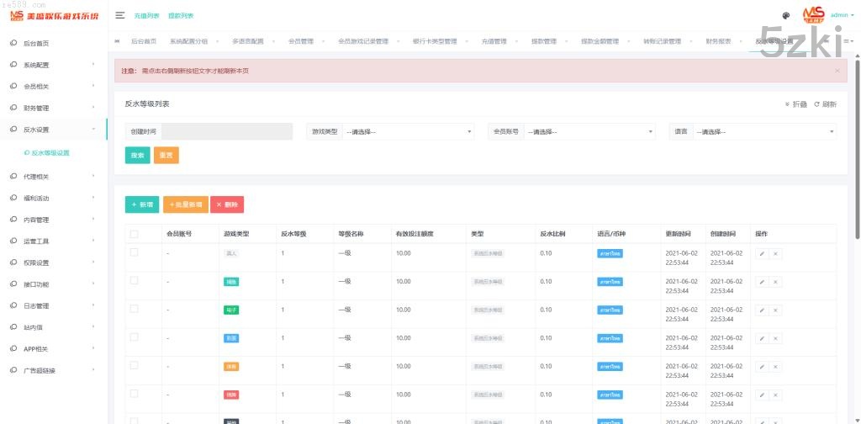The image size is (861, 424).
Task: Open the 语言 select dropdown
Action: tap(764, 131)
